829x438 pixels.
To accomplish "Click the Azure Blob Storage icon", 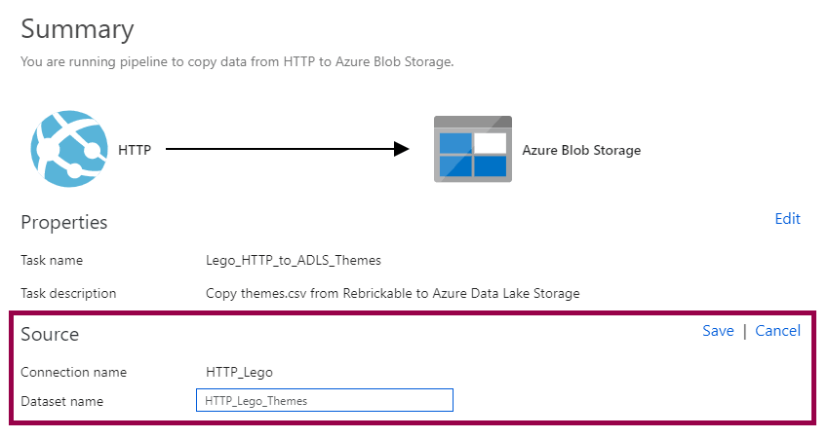I will (471, 149).
